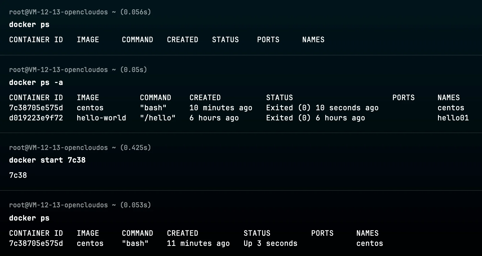
Task: Select the prompt line showing (0.053s)
Action: tap(80, 205)
